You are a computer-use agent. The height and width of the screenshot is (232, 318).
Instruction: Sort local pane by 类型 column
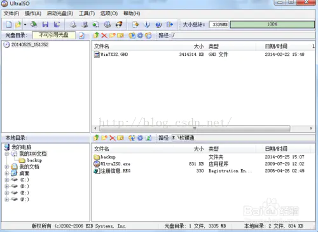(214, 149)
